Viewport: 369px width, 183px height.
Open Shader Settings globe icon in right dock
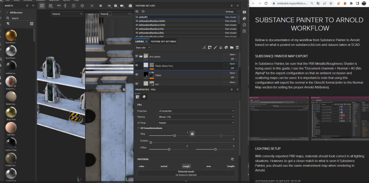coord(244,18)
